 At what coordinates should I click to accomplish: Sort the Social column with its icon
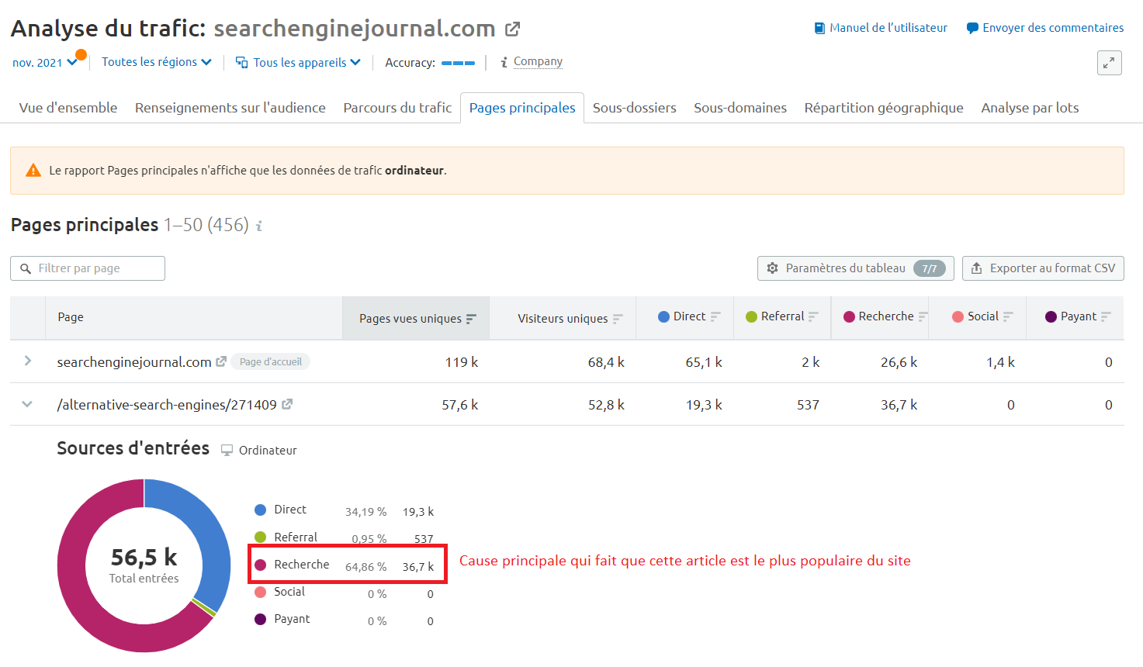(1008, 316)
